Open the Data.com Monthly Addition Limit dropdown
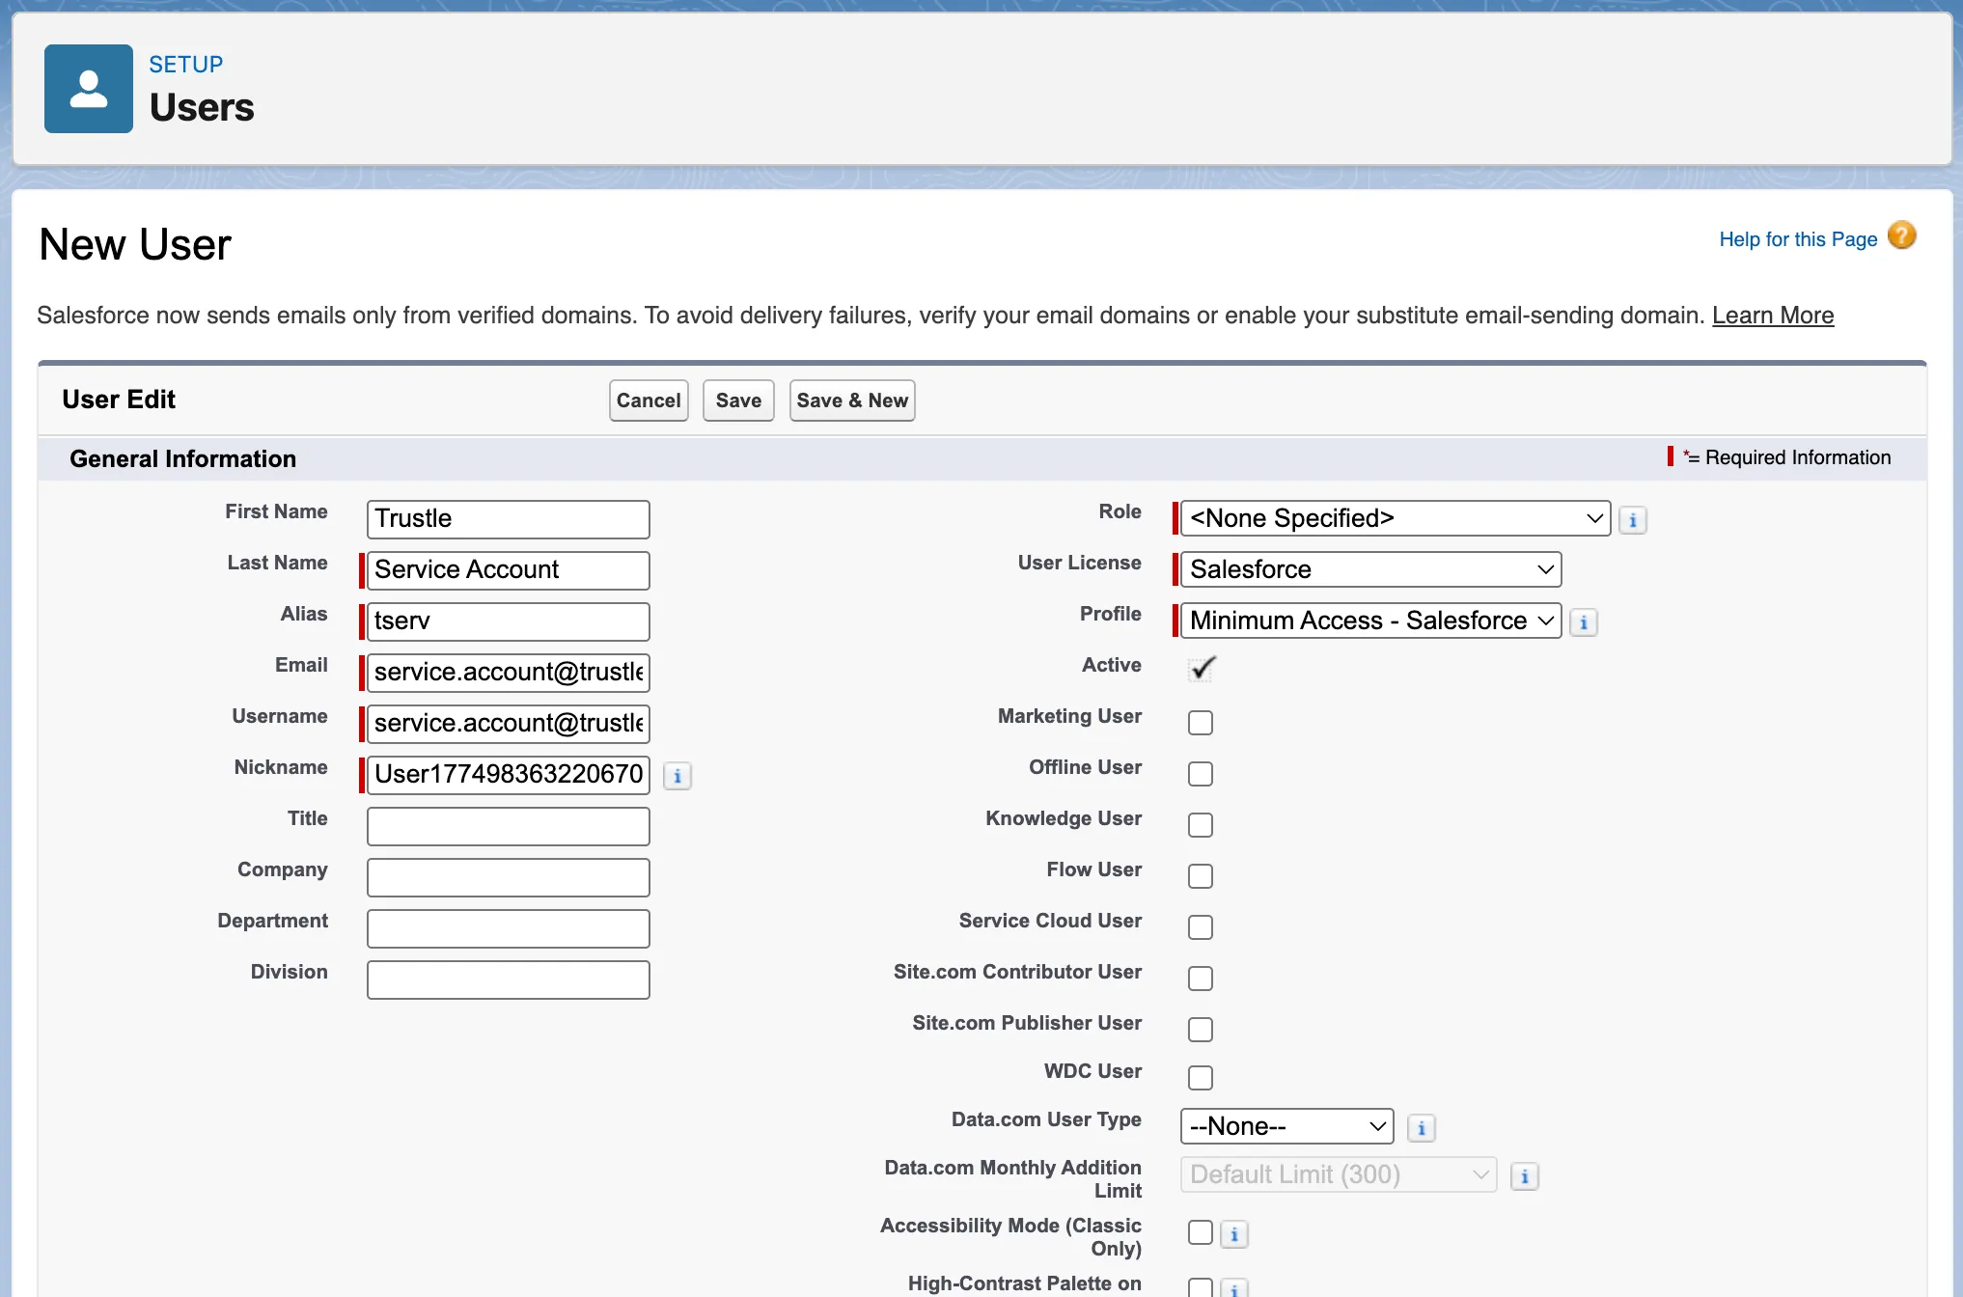The image size is (1963, 1297). [x=1339, y=1174]
